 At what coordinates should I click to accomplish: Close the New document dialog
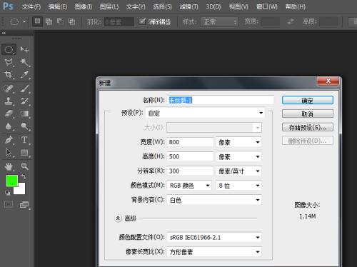coord(328,81)
